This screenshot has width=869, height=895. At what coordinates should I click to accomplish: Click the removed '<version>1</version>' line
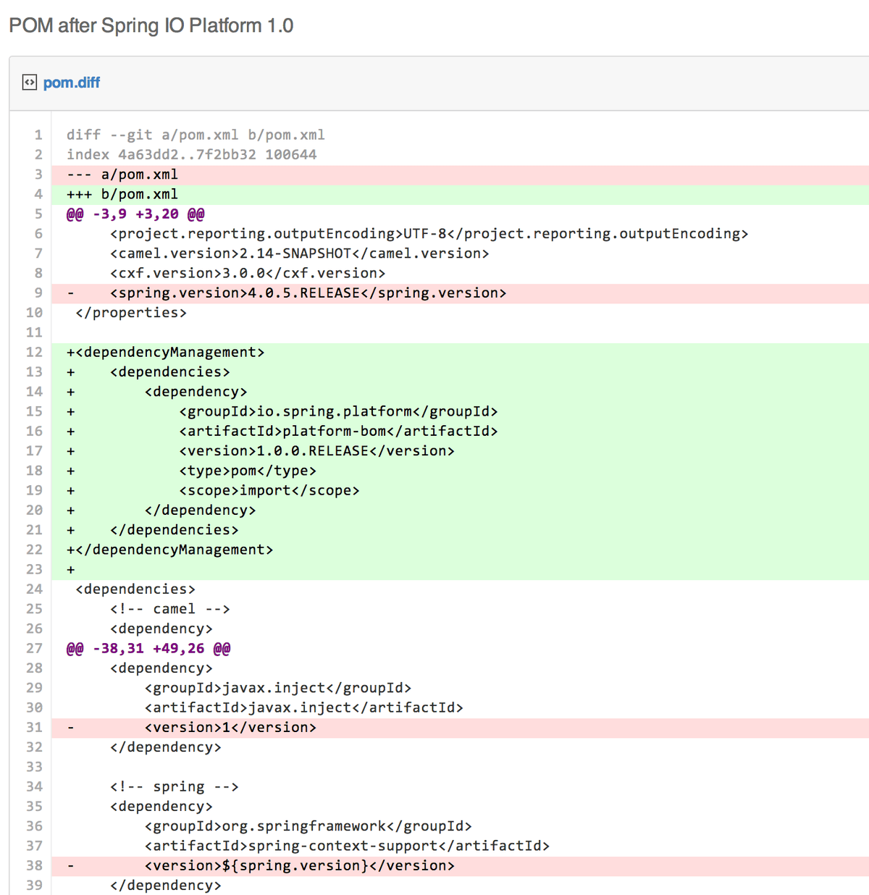pyautogui.click(x=230, y=728)
